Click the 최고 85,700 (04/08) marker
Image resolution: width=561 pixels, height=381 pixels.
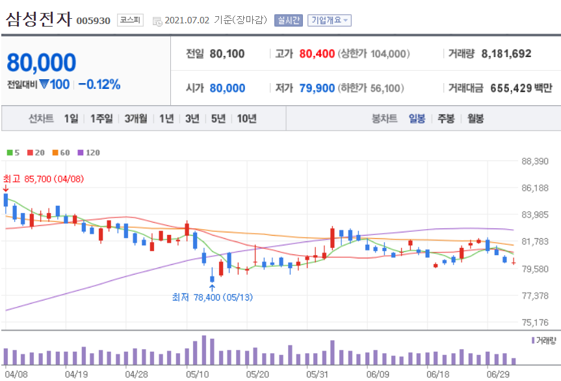(x=44, y=179)
